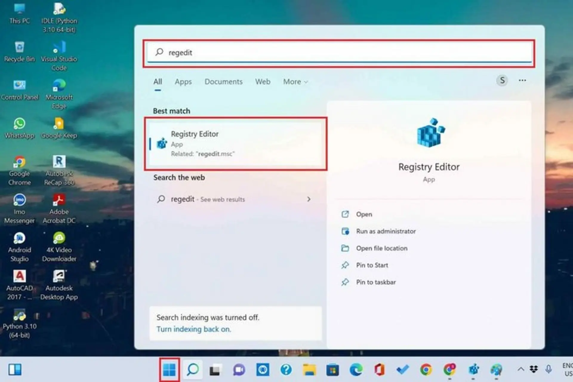This screenshot has height=382, width=573.
Task: Launch Adobe Acrobat DC desktop shortcut
Action: tap(59, 209)
